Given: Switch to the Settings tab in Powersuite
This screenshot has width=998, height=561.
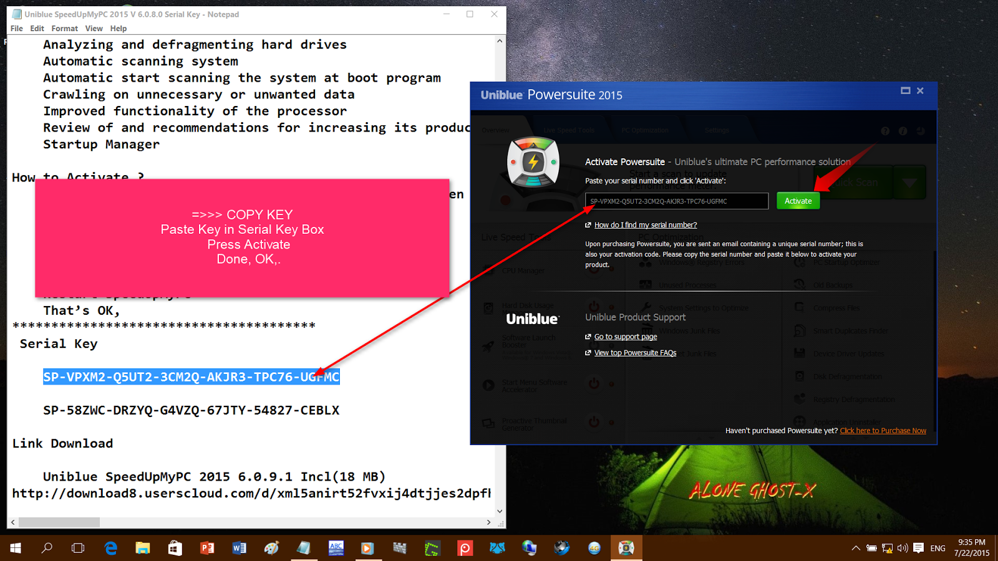Looking at the screenshot, I should (716, 130).
